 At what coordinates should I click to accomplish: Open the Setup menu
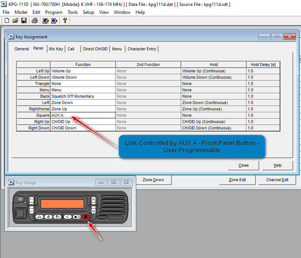pyautogui.click(x=89, y=12)
